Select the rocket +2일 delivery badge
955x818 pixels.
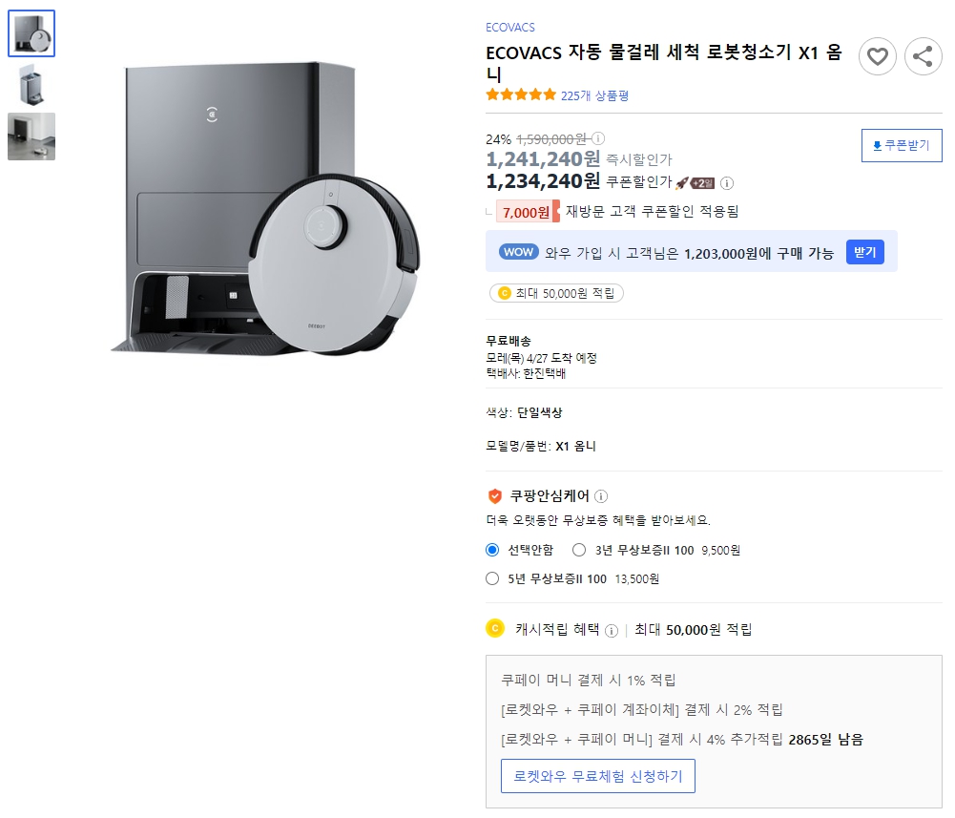click(694, 182)
